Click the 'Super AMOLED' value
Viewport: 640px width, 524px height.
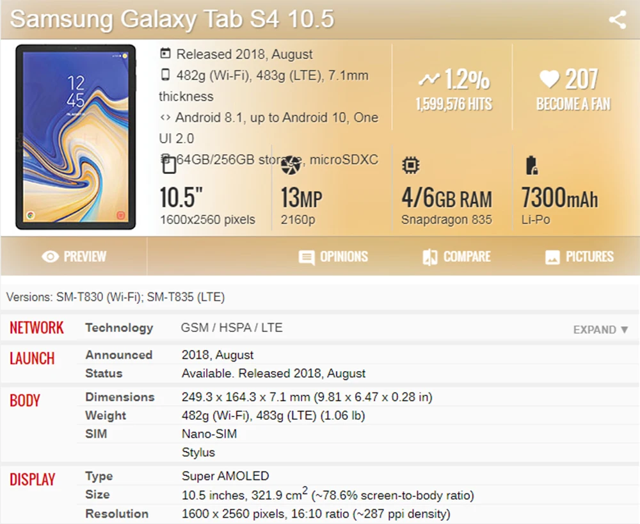pyautogui.click(x=225, y=476)
